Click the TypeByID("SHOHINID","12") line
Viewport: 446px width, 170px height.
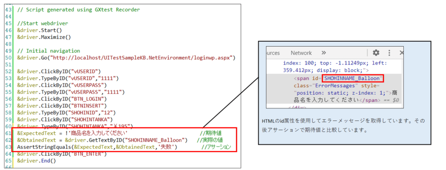point(66,112)
